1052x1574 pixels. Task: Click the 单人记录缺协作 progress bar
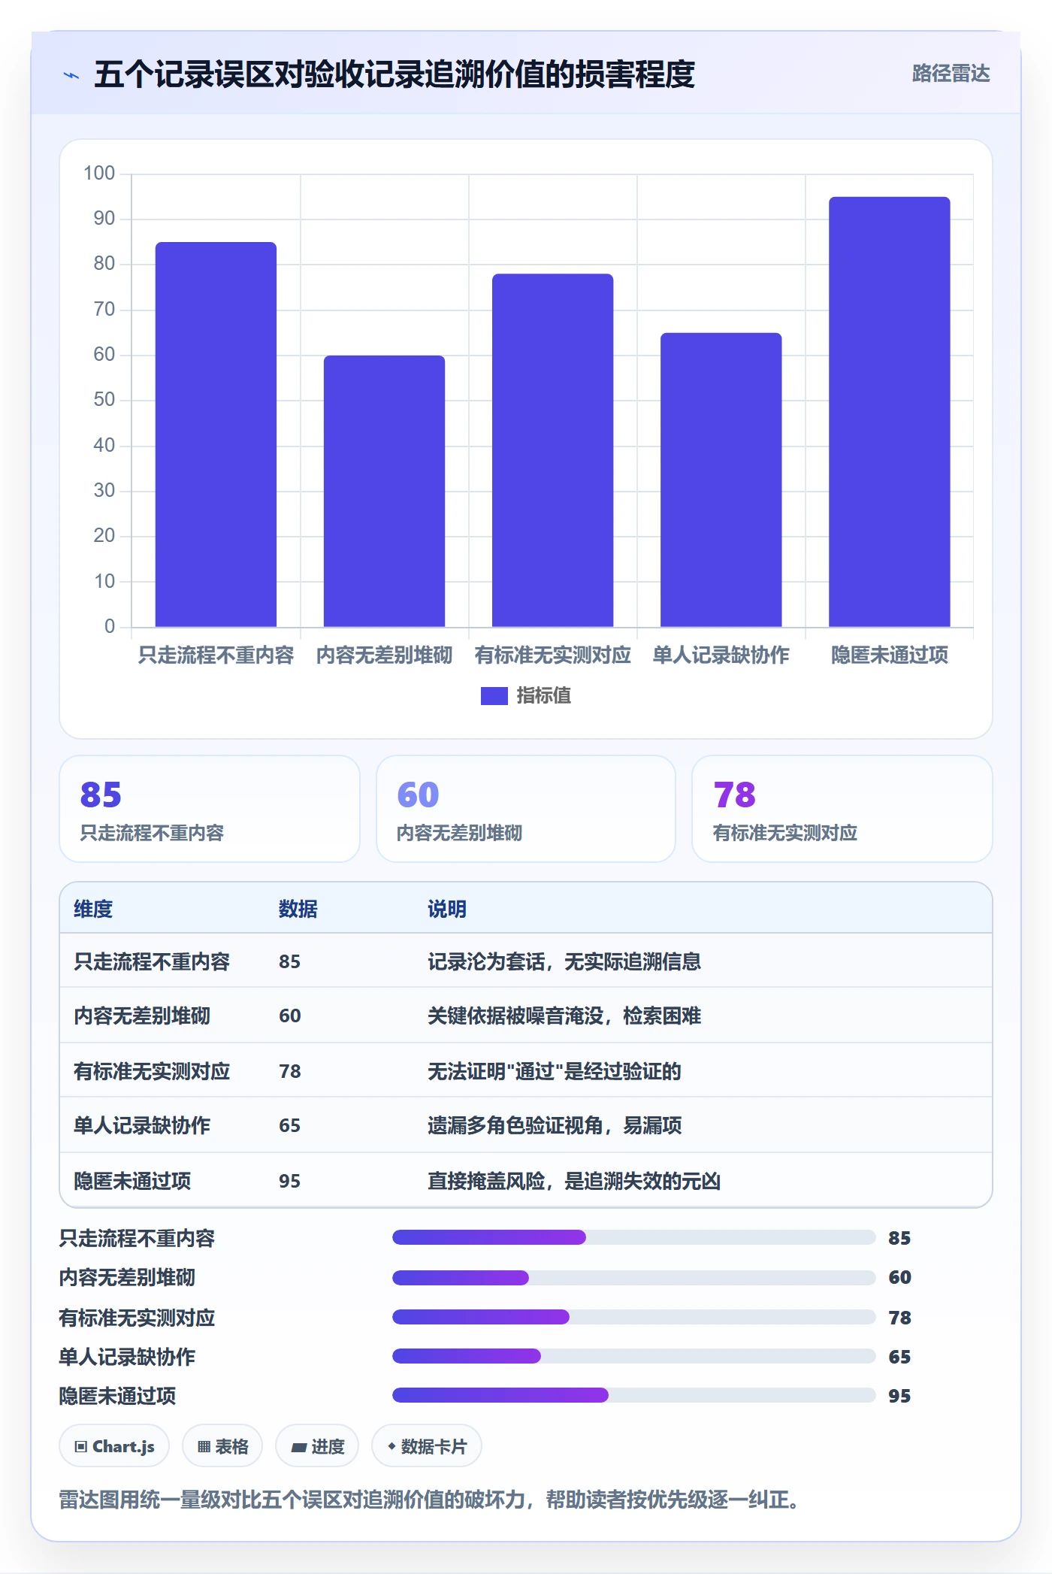(x=634, y=1356)
